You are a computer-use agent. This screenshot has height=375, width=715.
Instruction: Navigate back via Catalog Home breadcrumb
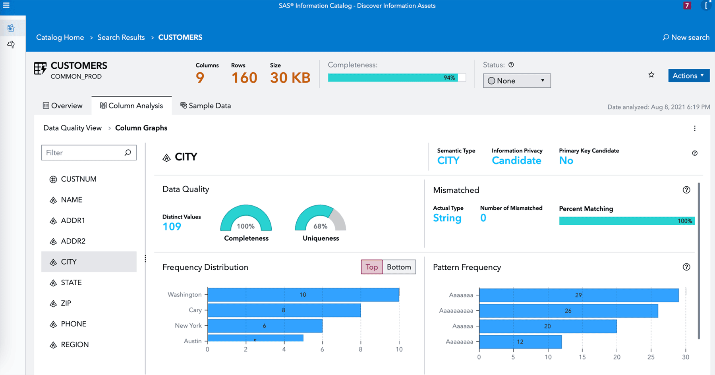click(60, 37)
